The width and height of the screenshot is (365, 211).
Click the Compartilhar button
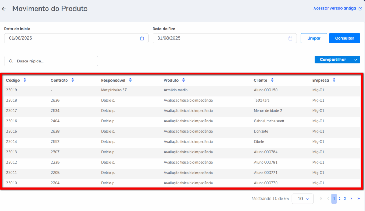pos(333,60)
